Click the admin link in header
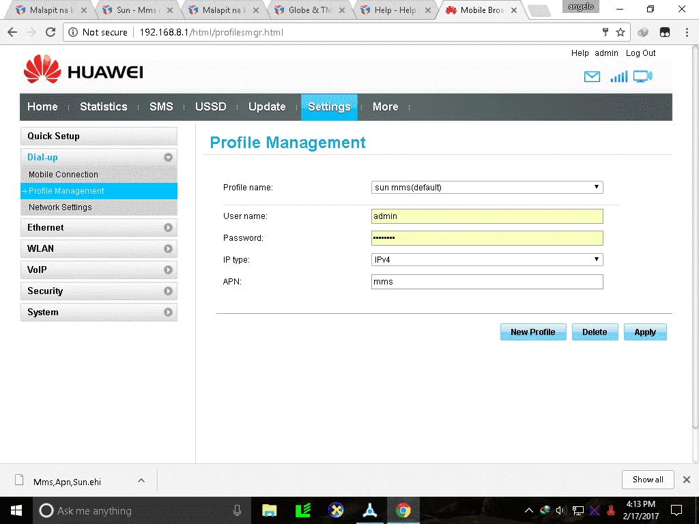The height and width of the screenshot is (524, 699). 606,53
